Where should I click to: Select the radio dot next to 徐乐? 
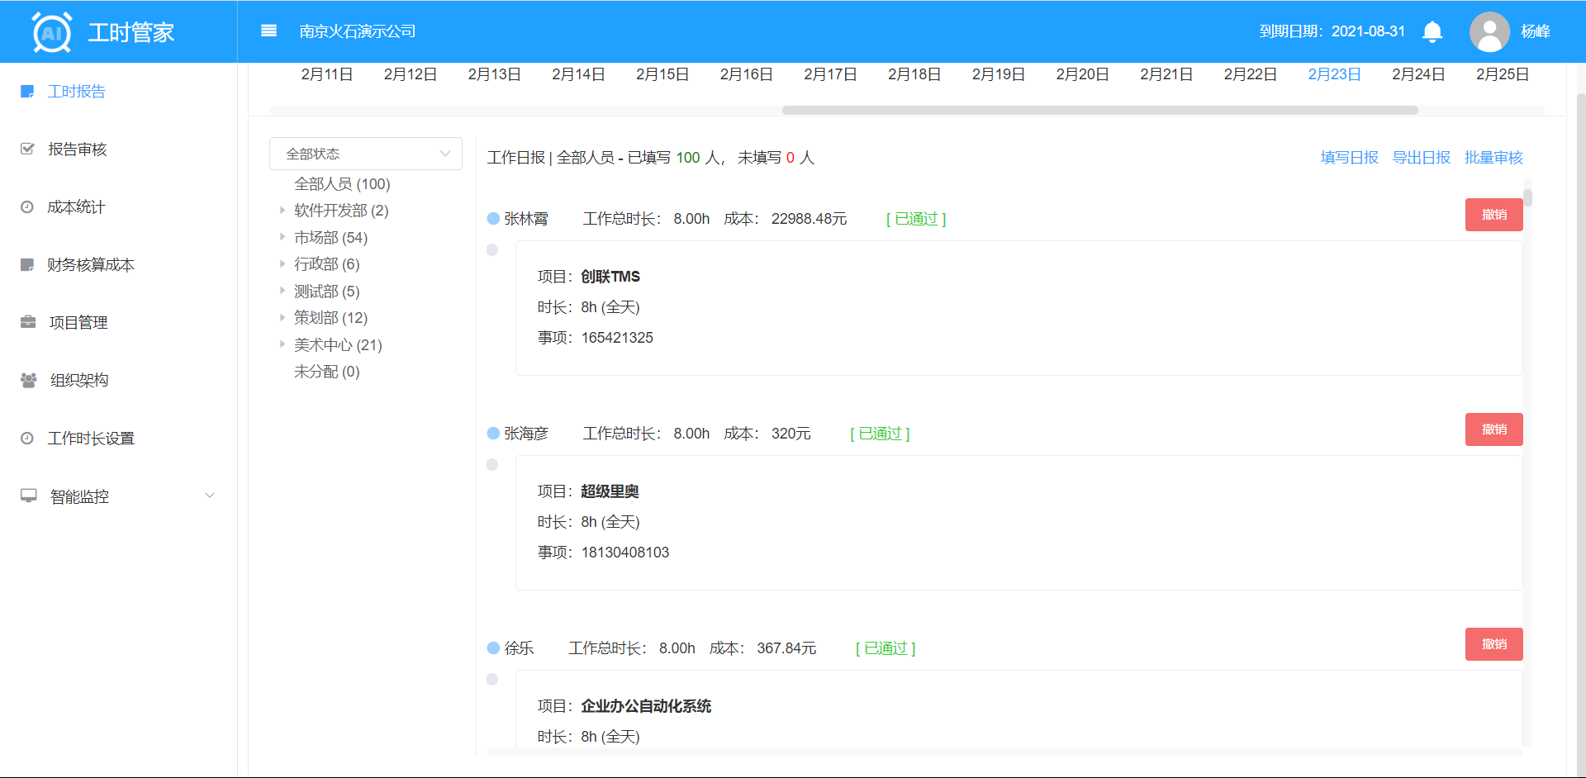[493, 648]
